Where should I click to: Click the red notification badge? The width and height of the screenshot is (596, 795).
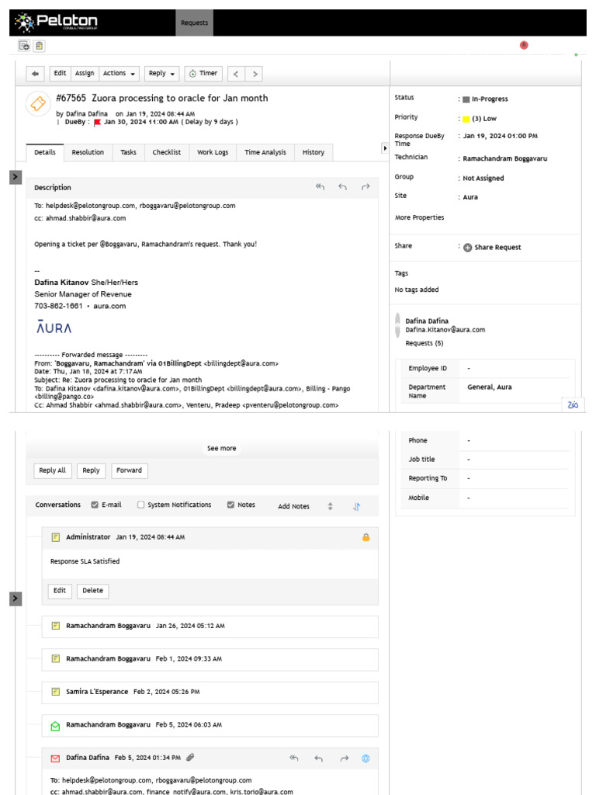(x=524, y=45)
